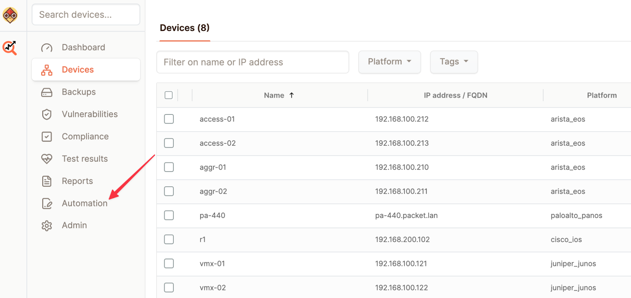Switch to the Devices (8) tab
Image resolution: width=631 pixels, height=298 pixels.
[x=185, y=28]
